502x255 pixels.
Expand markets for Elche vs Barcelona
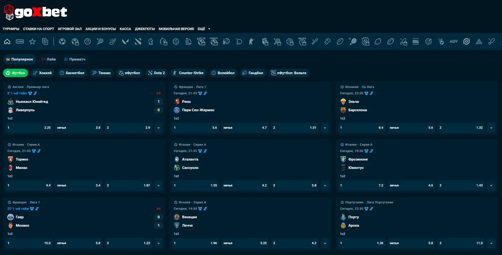point(491,128)
